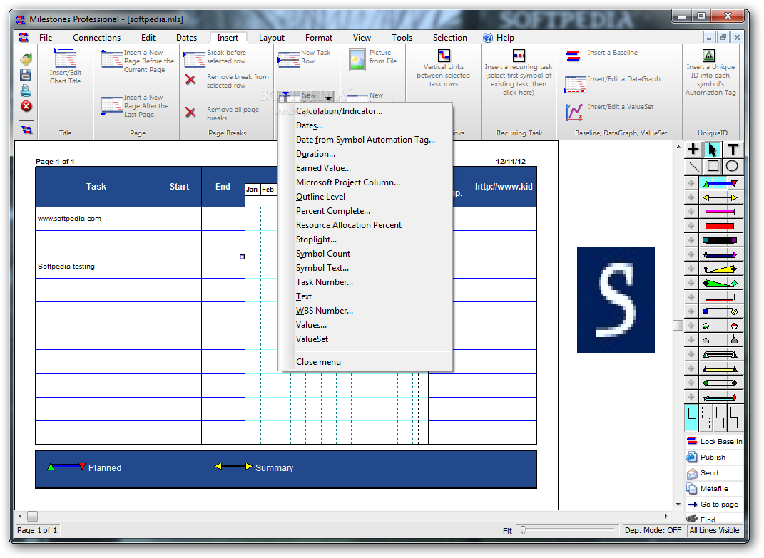Click Insert a Baseline icon
This screenshot has height=558, width=764.
click(x=573, y=56)
